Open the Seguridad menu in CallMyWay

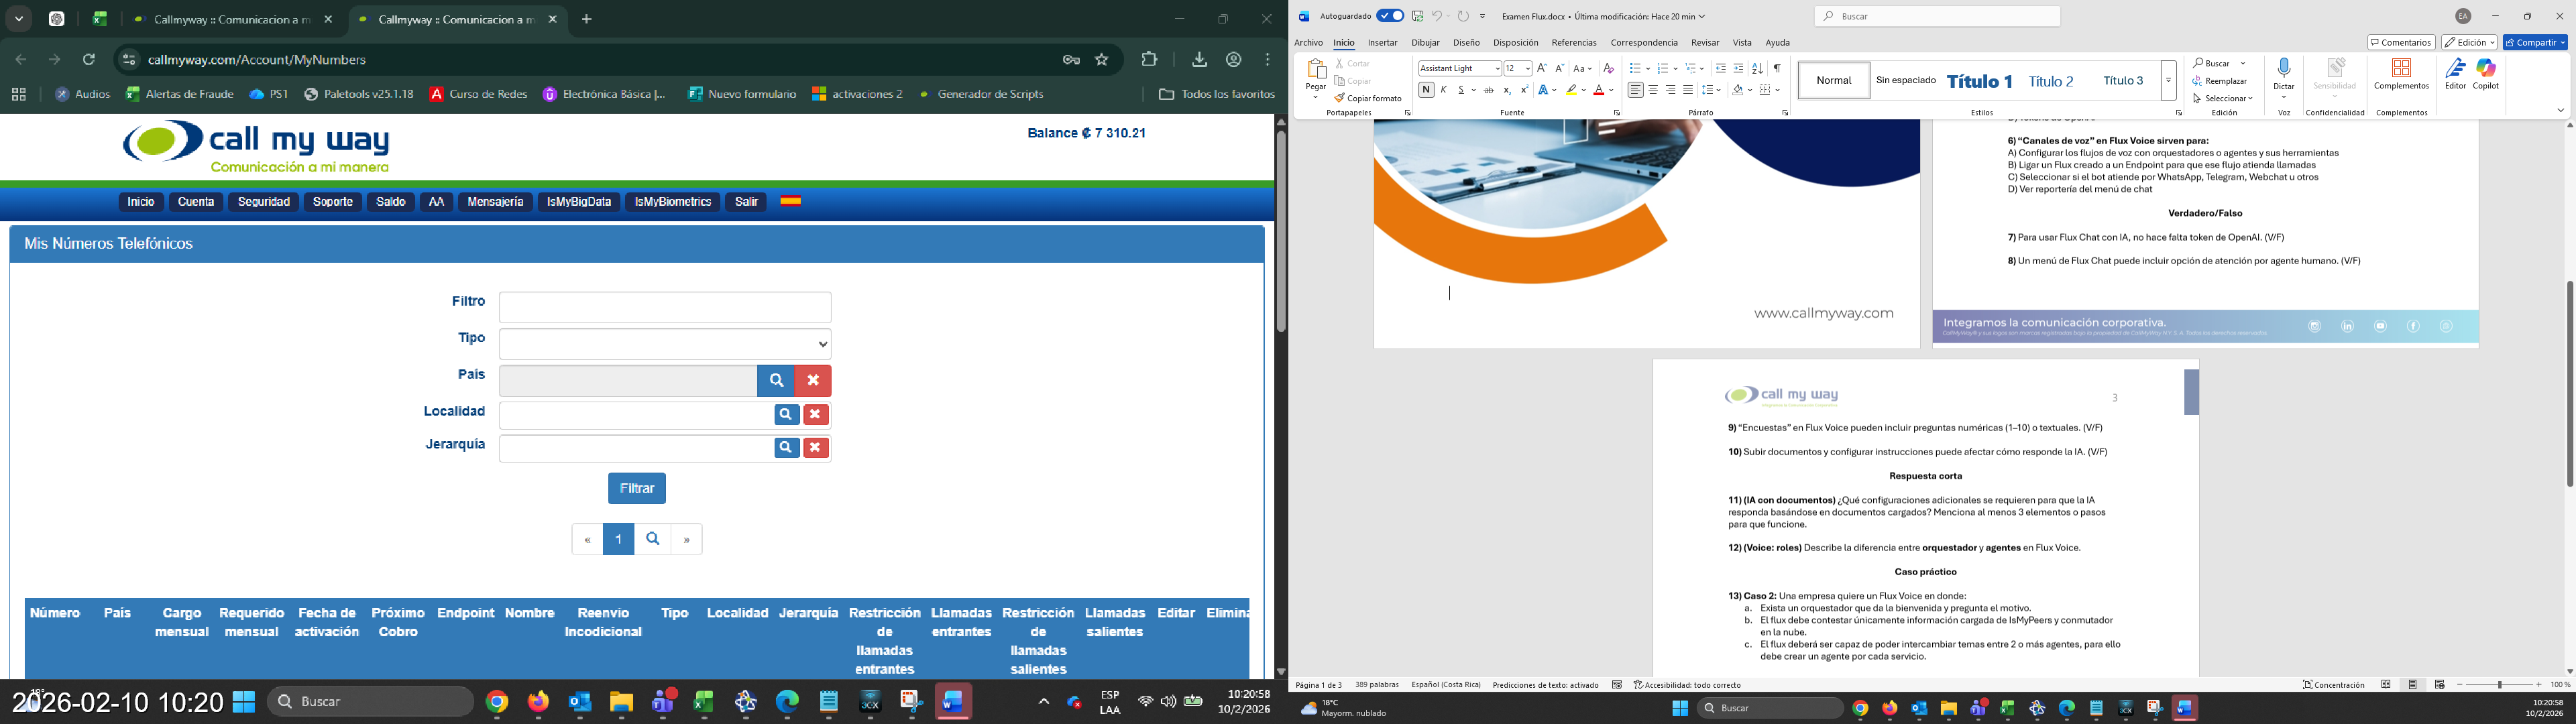[264, 202]
